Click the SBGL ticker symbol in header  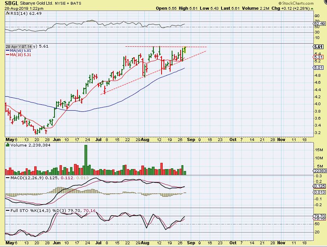tap(12, 3)
